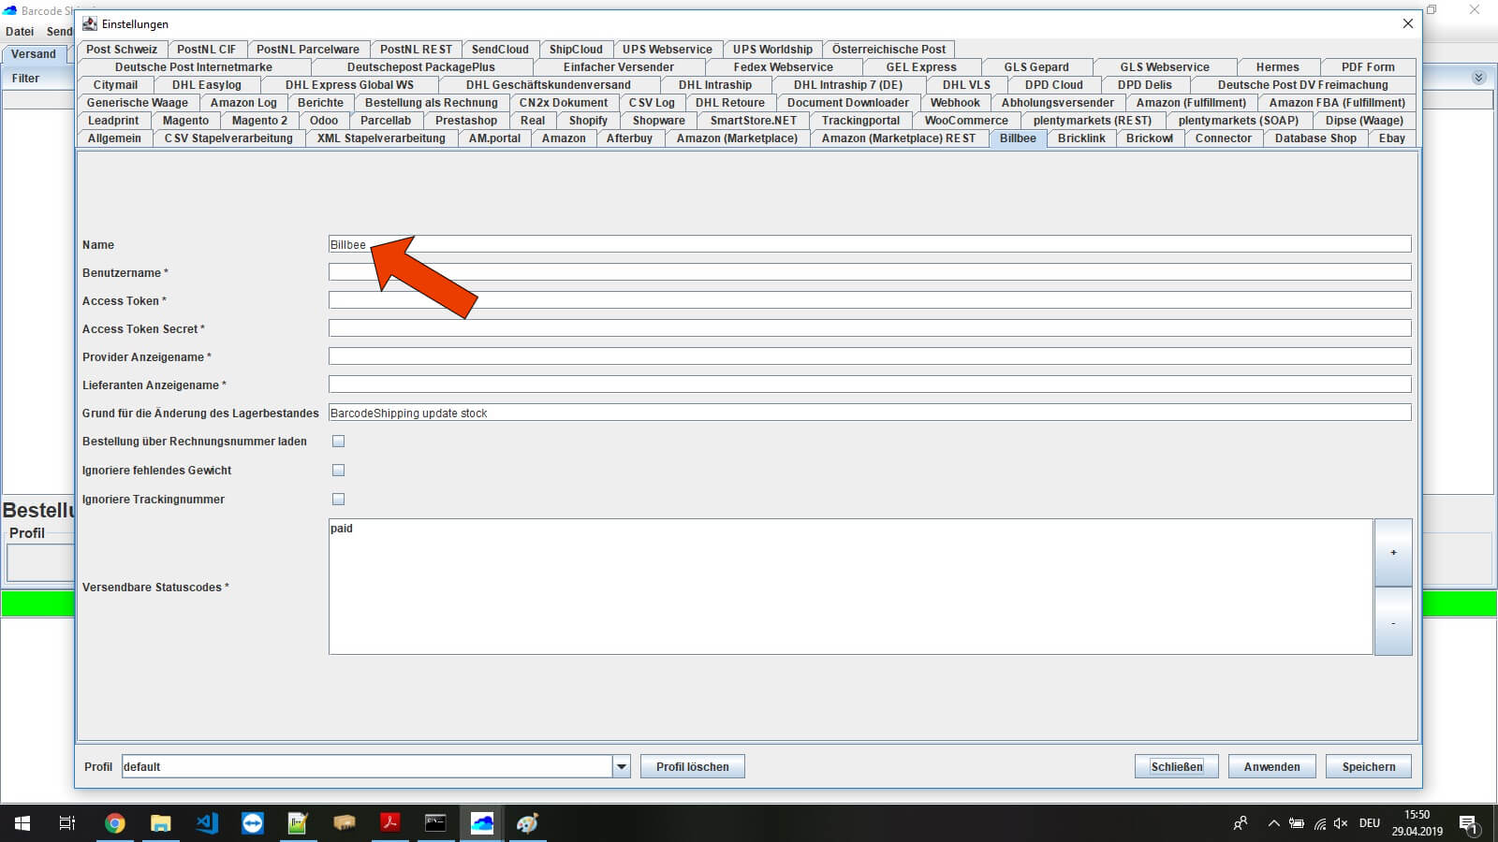Open the Profil dropdown arrow
The height and width of the screenshot is (842, 1498).
[621, 766]
